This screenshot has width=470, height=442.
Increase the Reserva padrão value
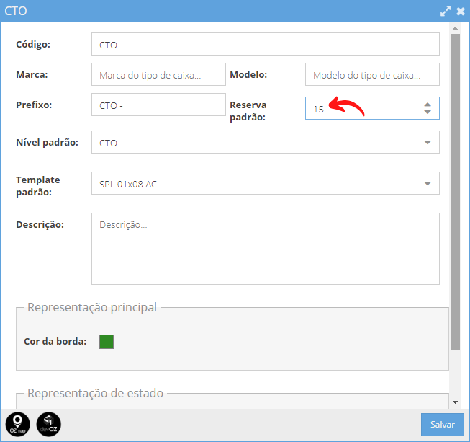tap(428, 105)
